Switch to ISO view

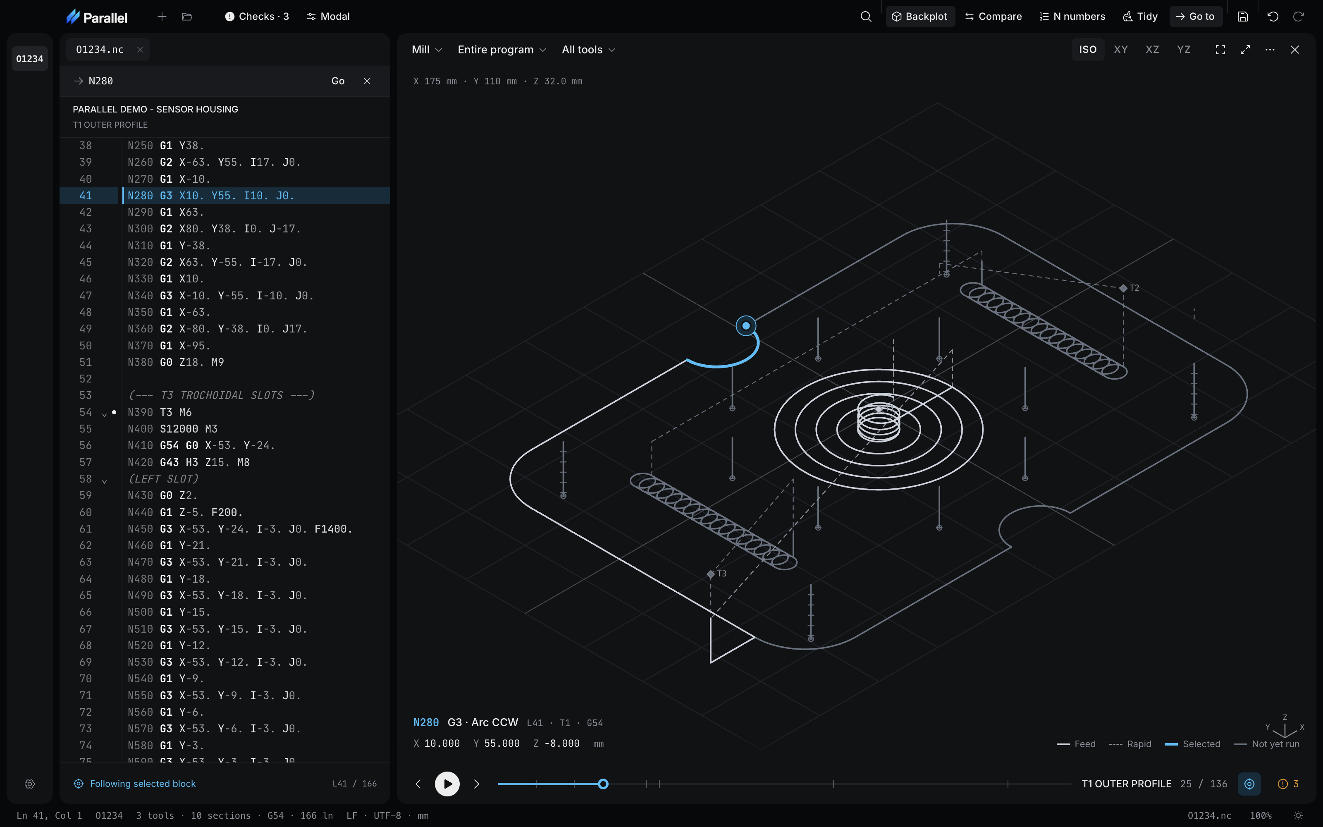[1087, 50]
